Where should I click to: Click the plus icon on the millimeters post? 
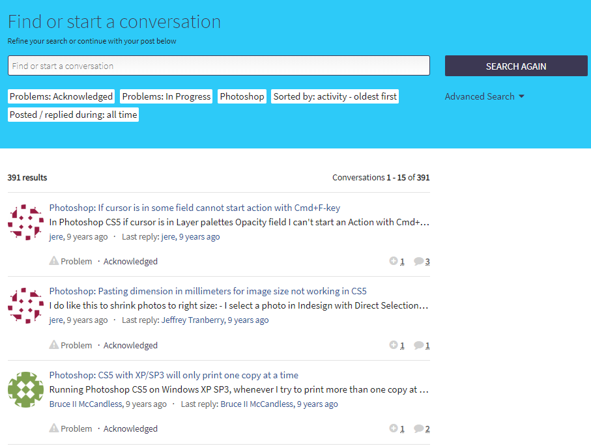click(x=394, y=345)
